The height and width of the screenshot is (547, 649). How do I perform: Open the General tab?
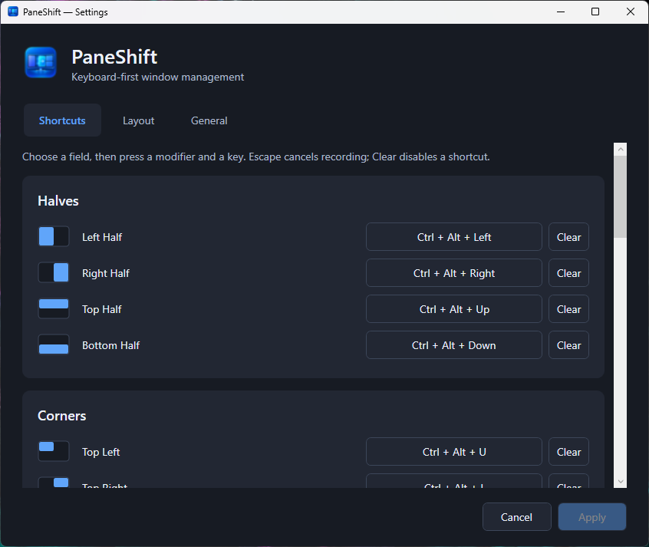(209, 120)
